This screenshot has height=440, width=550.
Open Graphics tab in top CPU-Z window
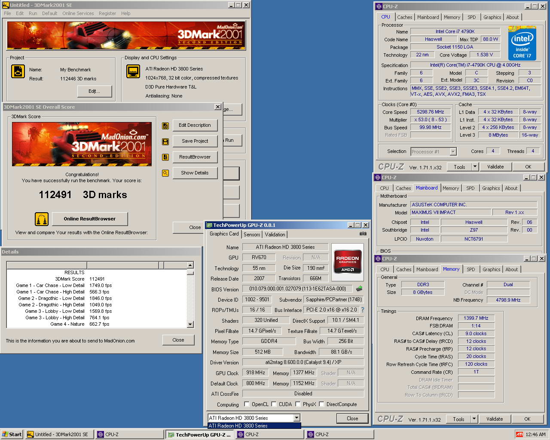click(492, 17)
